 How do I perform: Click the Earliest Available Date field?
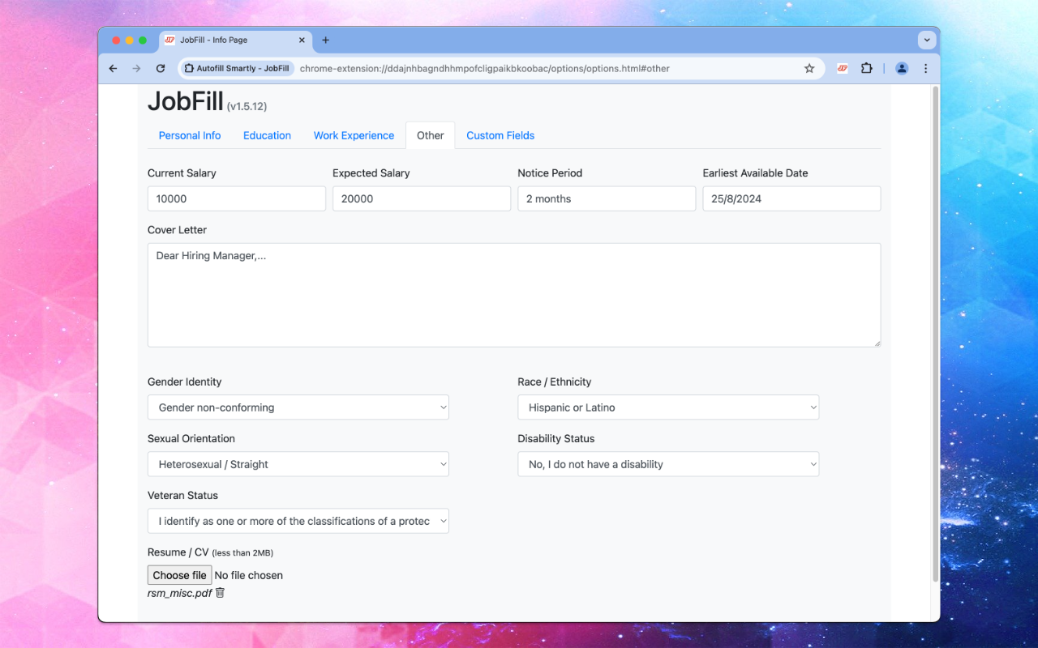point(791,198)
